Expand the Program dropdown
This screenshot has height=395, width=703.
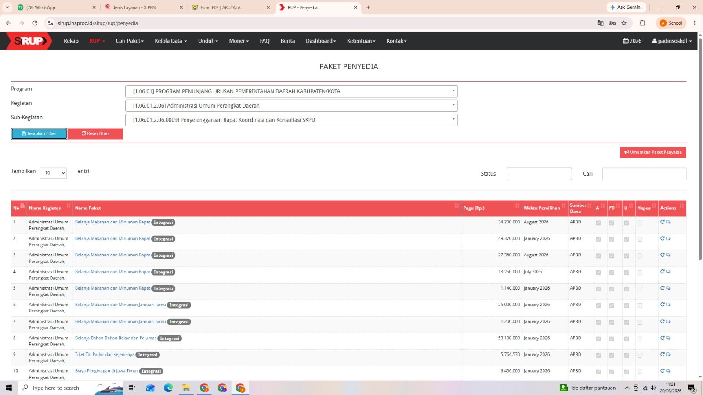click(291, 91)
